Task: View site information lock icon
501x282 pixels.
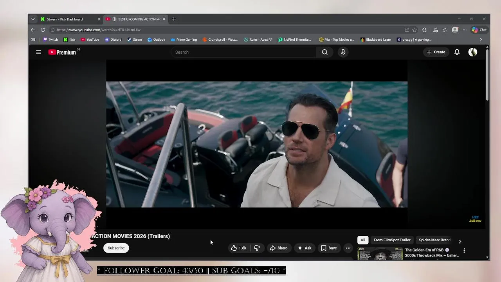Action: click(52, 30)
